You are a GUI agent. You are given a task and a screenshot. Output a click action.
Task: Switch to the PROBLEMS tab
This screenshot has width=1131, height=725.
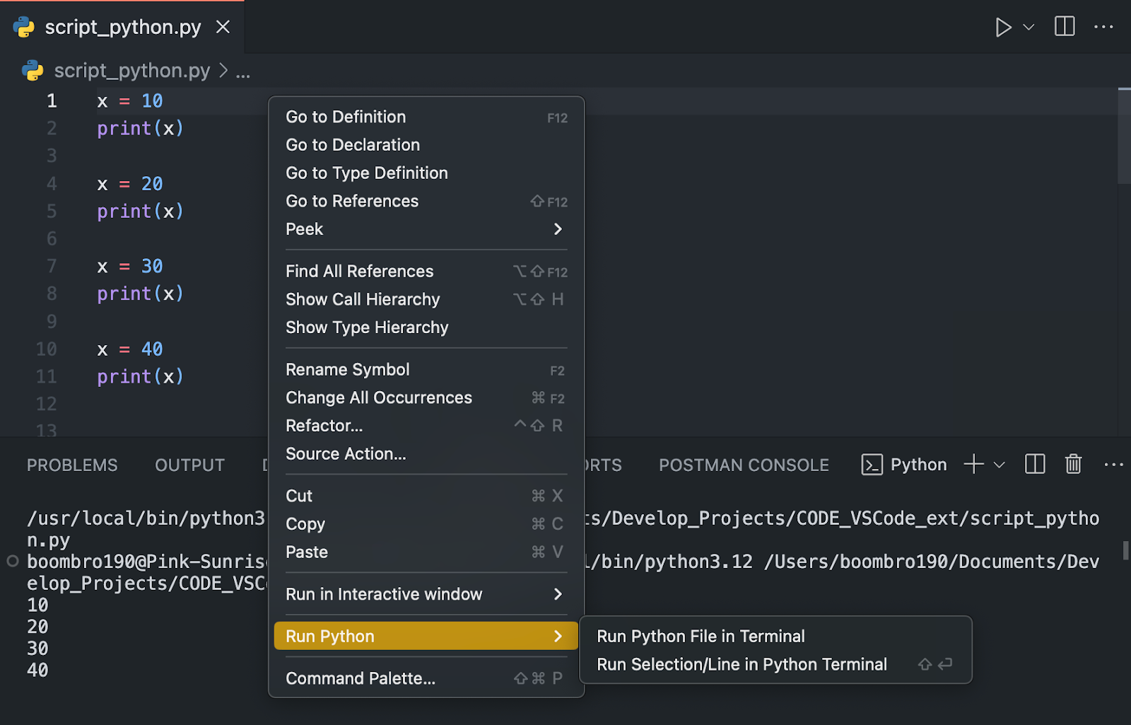pyautogui.click(x=71, y=465)
